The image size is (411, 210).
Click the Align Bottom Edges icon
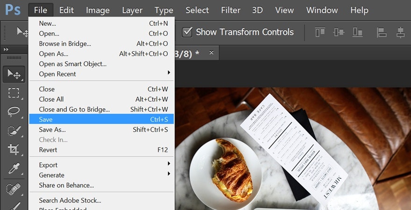[358, 32]
